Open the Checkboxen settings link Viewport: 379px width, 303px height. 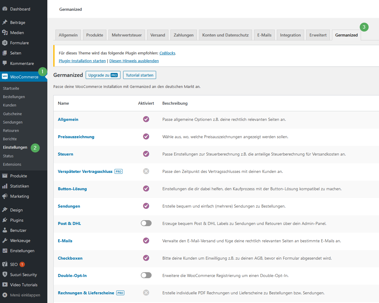pyautogui.click(x=70, y=258)
